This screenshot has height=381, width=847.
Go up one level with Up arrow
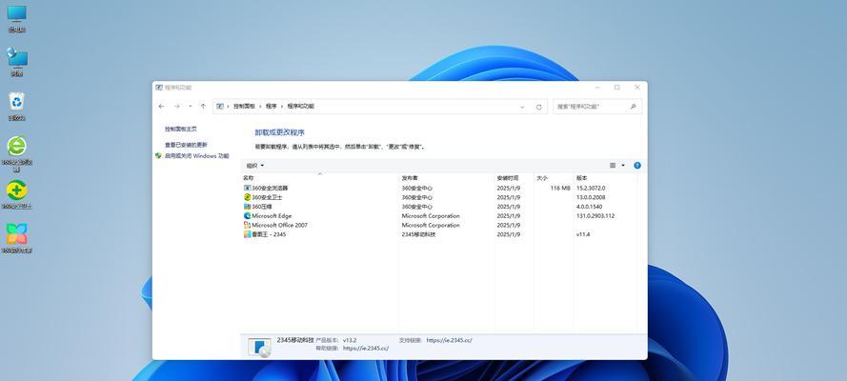point(203,107)
